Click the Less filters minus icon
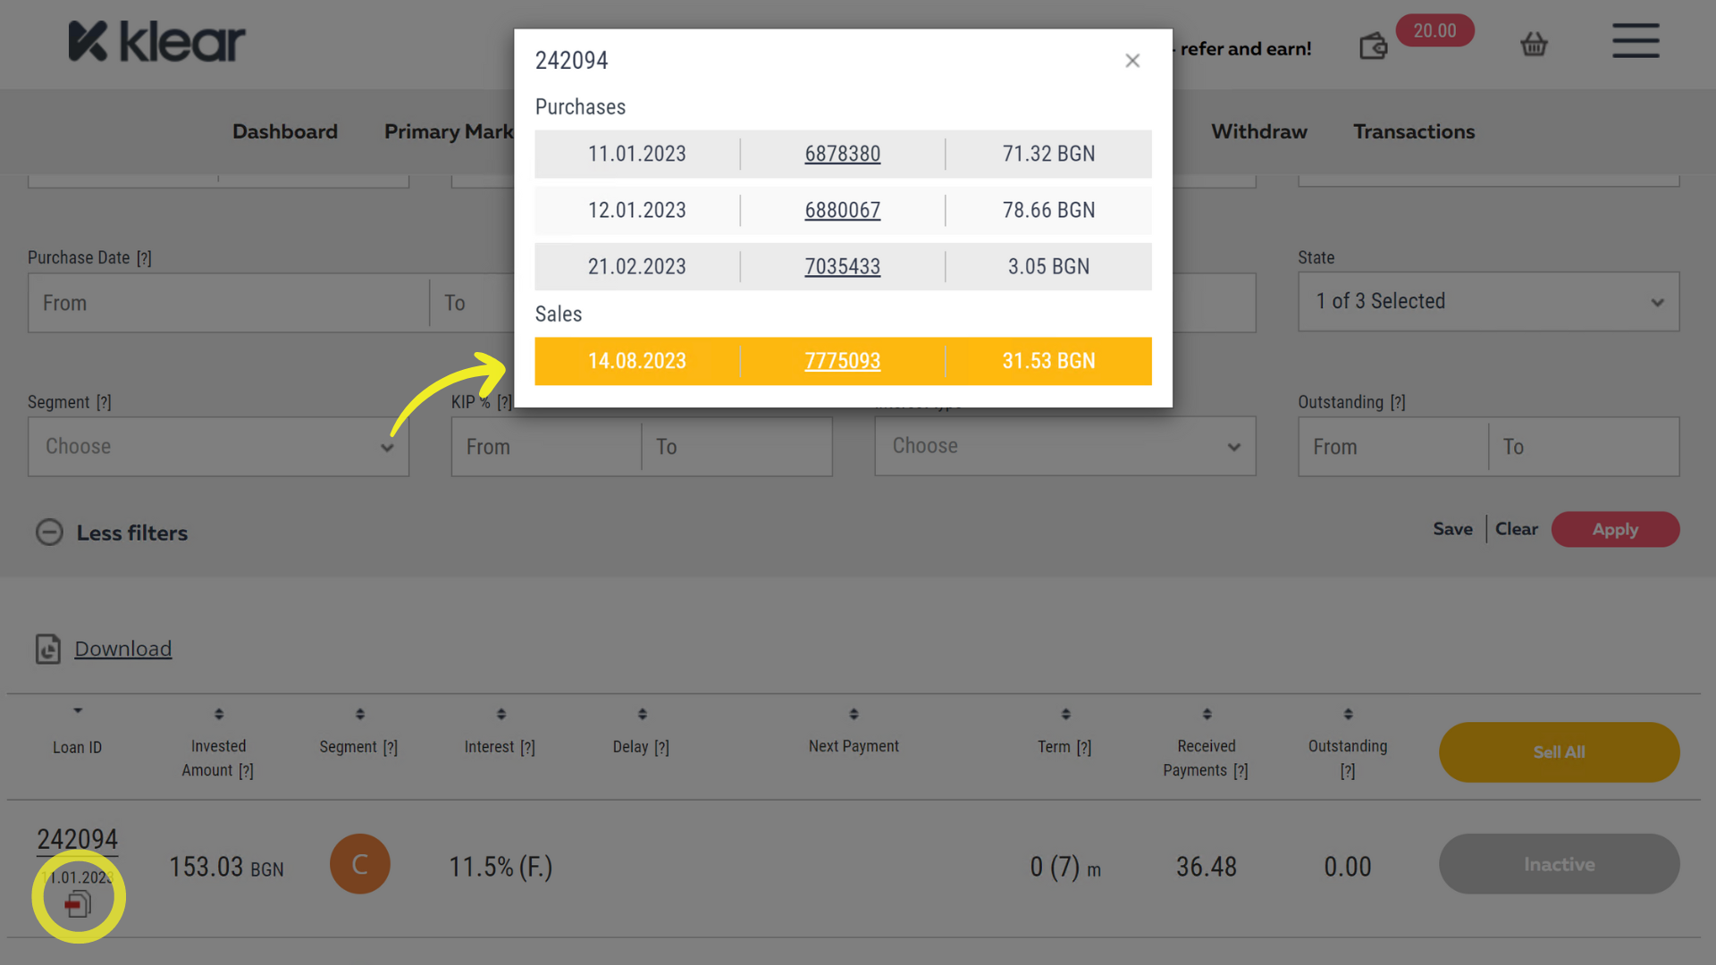Image resolution: width=1716 pixels, height=965 pixels. [49, 533]
